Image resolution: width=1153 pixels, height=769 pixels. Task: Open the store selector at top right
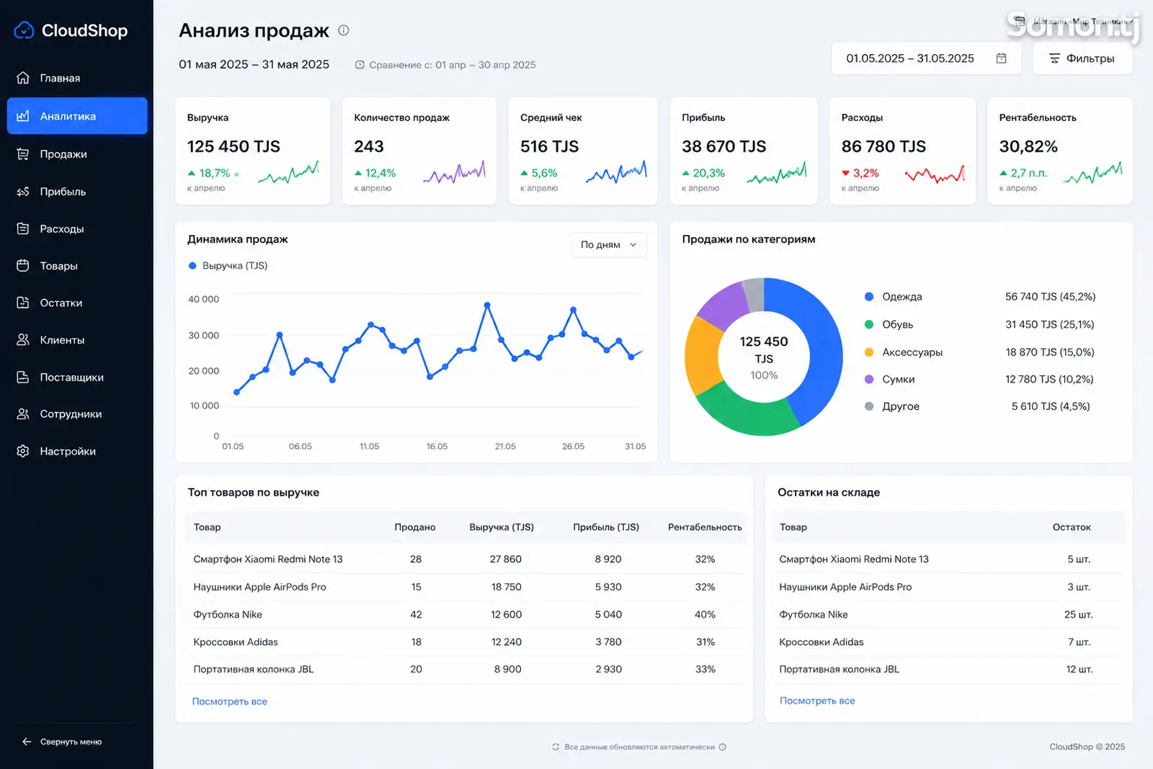point(1072,22)
